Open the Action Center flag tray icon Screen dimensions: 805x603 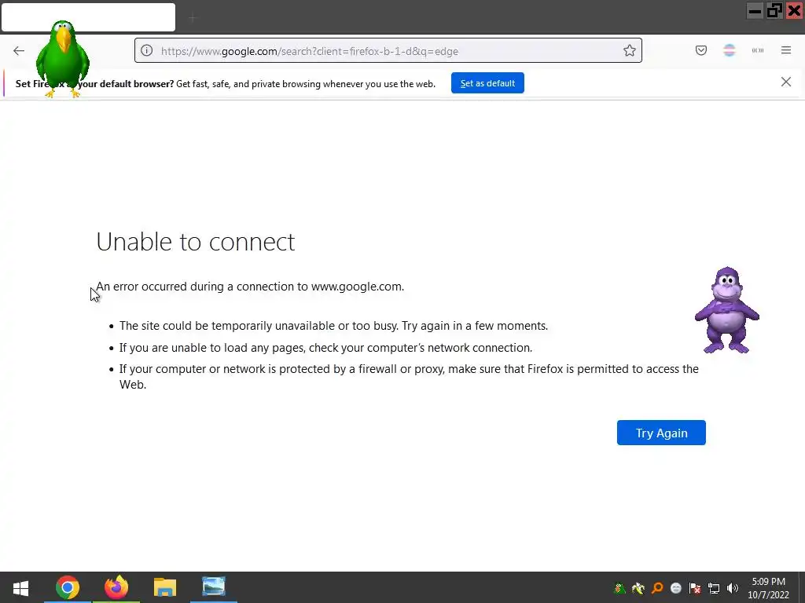(x=695, y=588)
